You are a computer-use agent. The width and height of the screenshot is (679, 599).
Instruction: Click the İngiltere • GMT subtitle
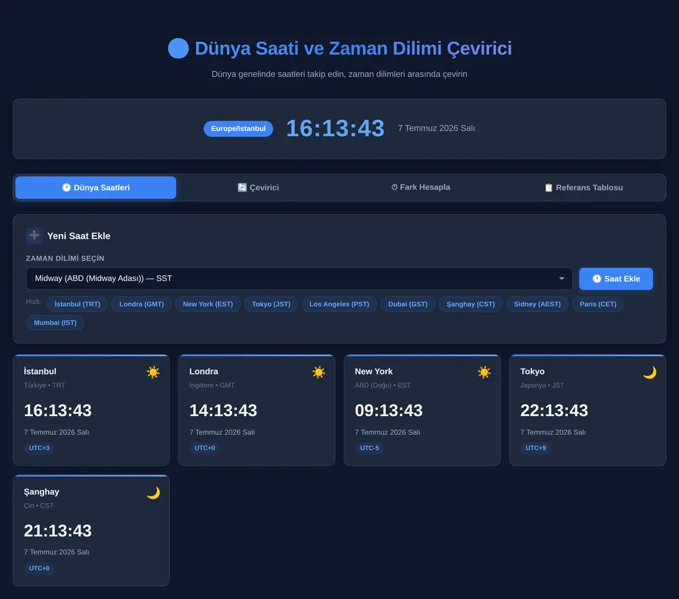212,385
